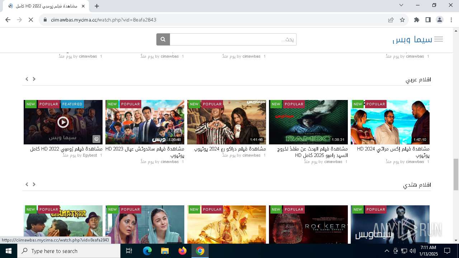Open the Chrome three-dot menu
Screen dimensions: 459x258
click(x=451, y=20)
